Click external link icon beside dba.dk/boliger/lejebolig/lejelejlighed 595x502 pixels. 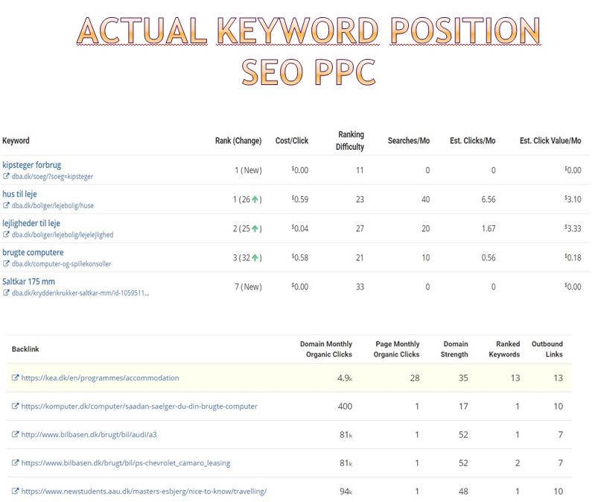6,235
